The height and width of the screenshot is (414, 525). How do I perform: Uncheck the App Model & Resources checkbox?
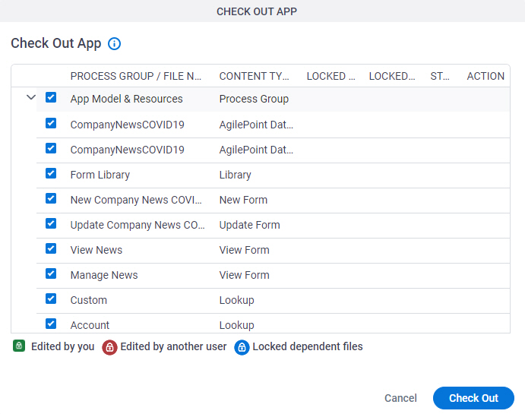pyautogui.click(x=51, y=97)
